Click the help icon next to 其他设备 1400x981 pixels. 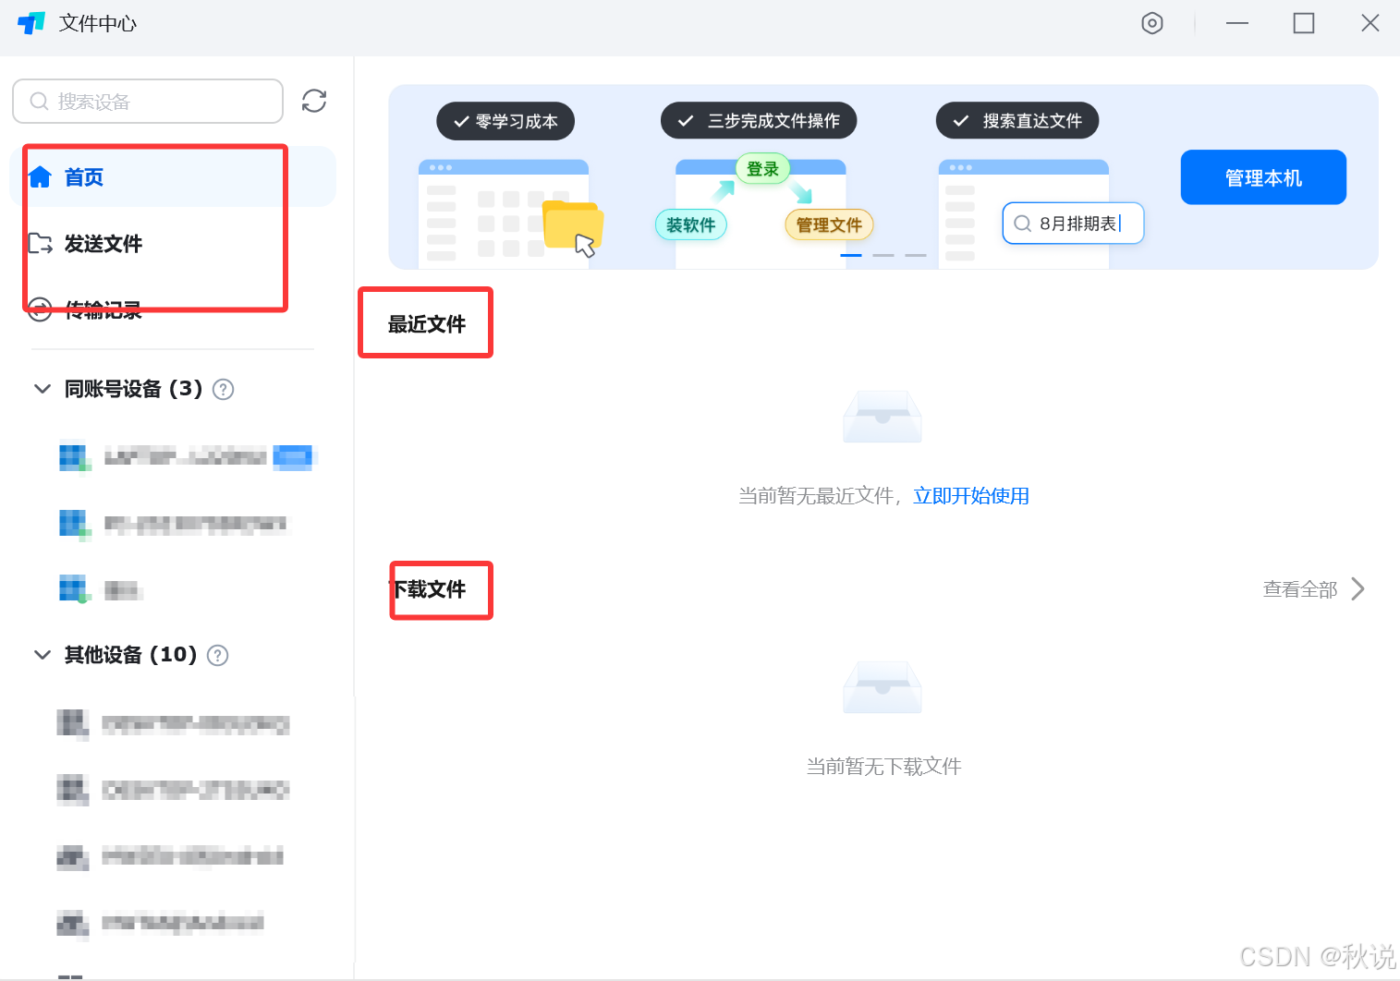217,655
